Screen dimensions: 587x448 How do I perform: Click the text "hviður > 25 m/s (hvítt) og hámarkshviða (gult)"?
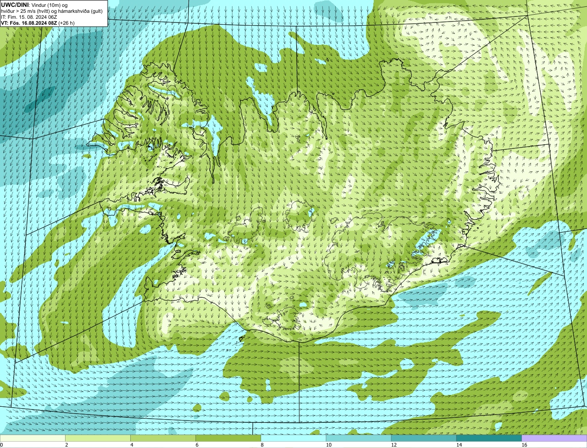point(52,11)
